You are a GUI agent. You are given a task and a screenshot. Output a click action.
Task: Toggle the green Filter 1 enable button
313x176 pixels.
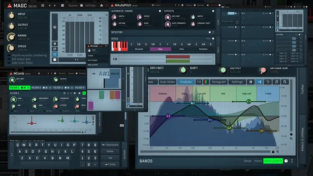[84, 93]
